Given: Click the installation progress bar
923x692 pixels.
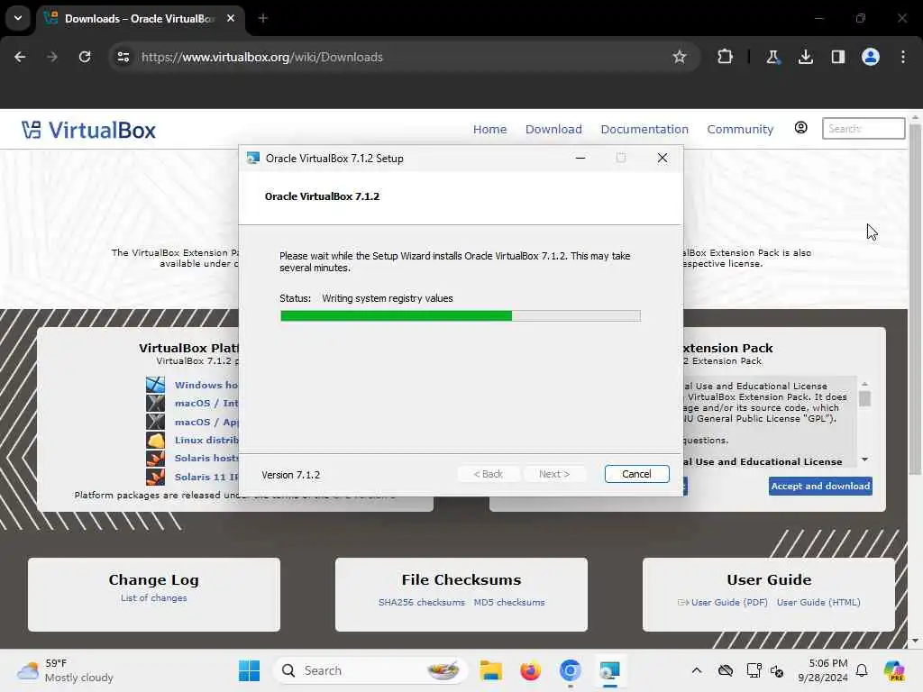Looking at the screenshot, I should click(x=461, y=316).
